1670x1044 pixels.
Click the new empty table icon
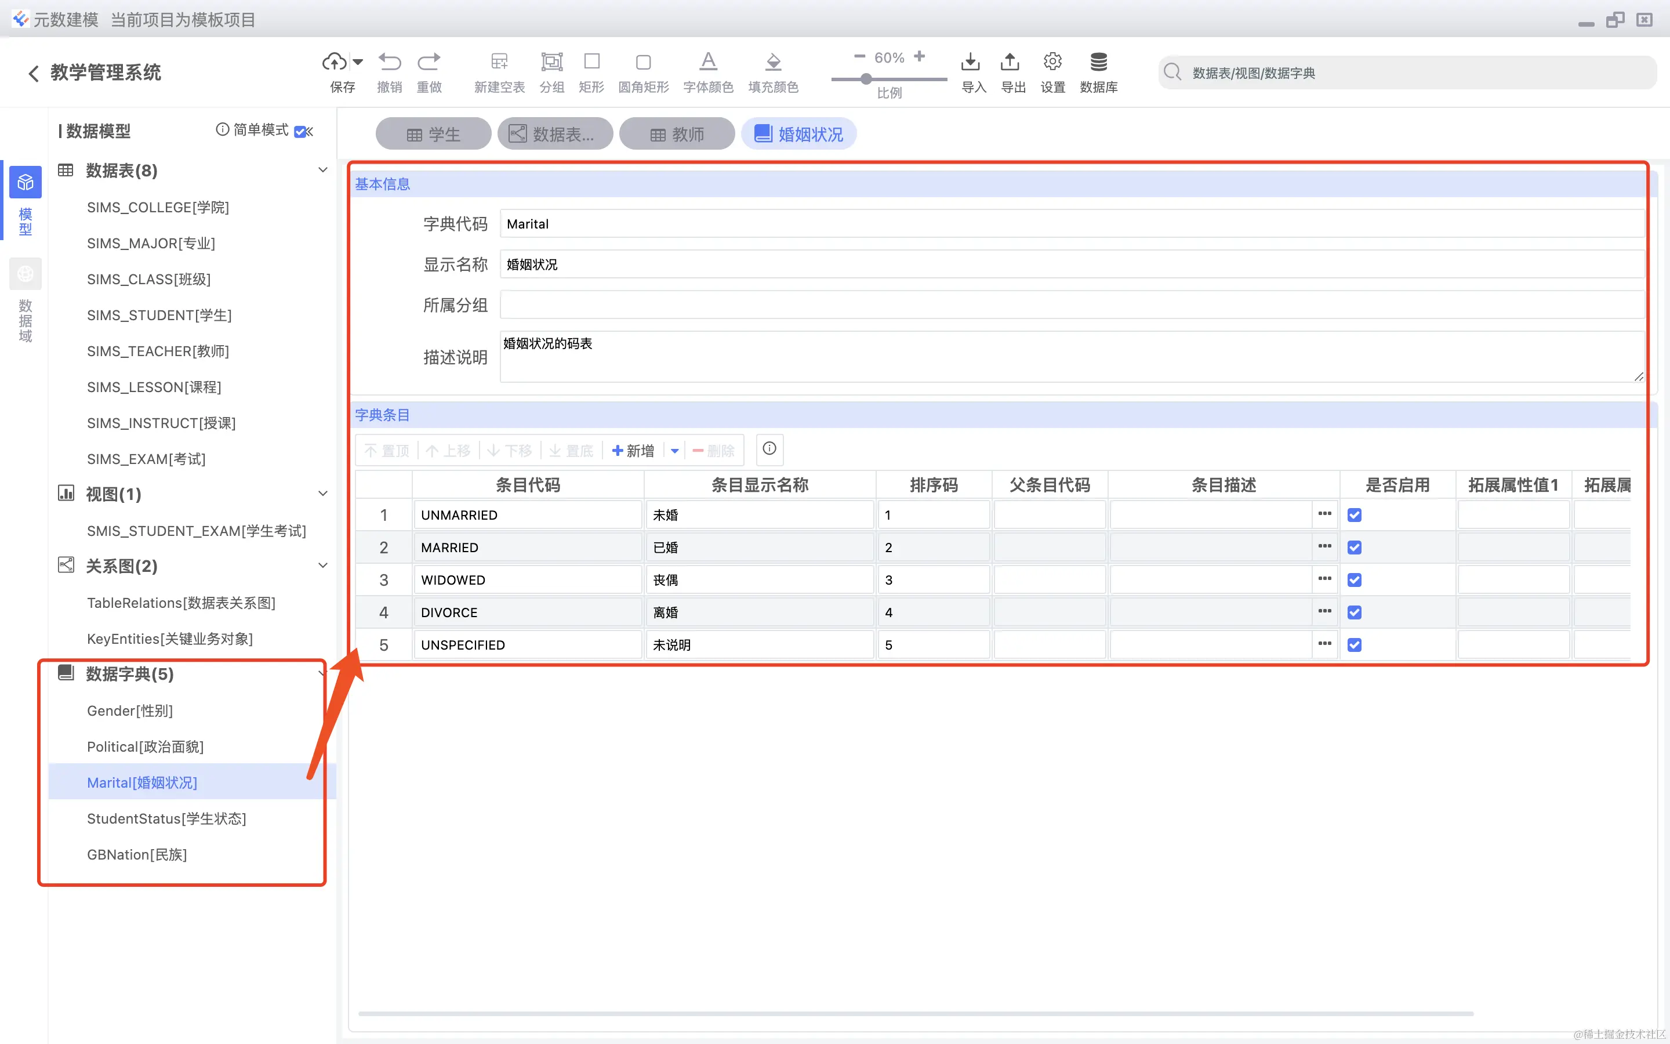click(499, 62)
